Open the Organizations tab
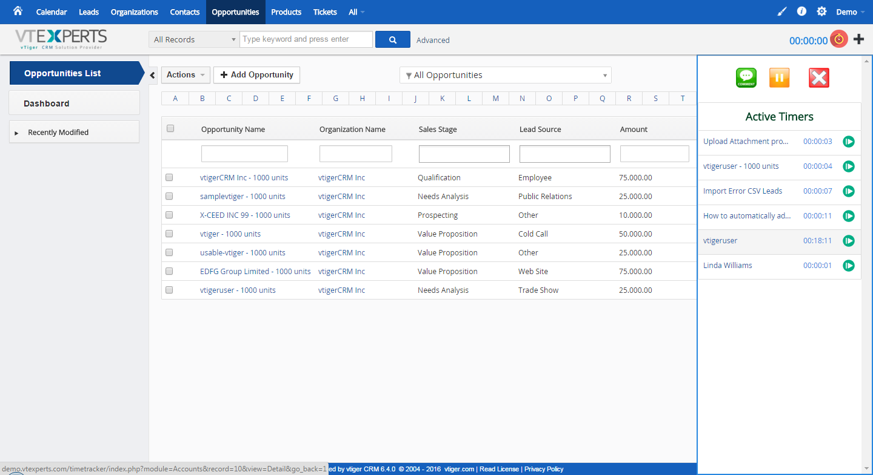 tap(135, 12)
